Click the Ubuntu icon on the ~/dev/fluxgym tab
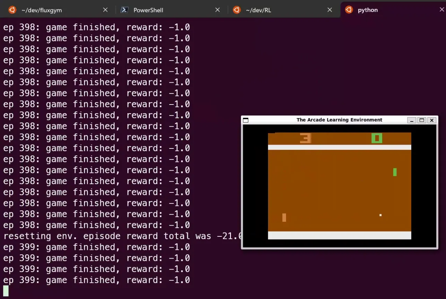 tap(12, 10)
